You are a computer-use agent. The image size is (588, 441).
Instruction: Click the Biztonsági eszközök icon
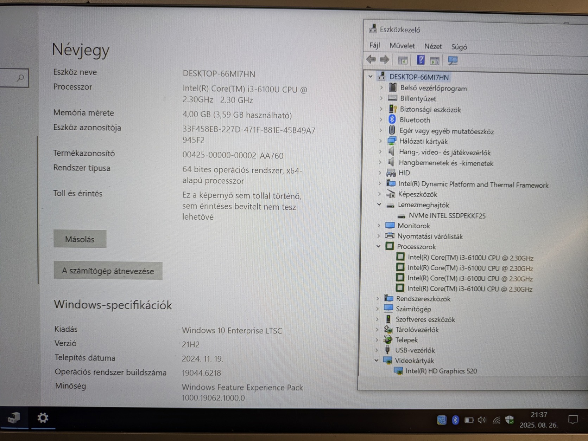tap(393, 109)
